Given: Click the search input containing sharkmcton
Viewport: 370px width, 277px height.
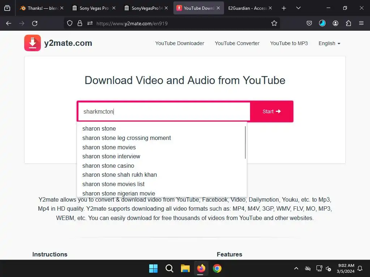Looking at the screenshot, I should (x=164, y=111).
